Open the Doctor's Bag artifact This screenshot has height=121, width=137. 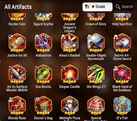coord(43,106)
